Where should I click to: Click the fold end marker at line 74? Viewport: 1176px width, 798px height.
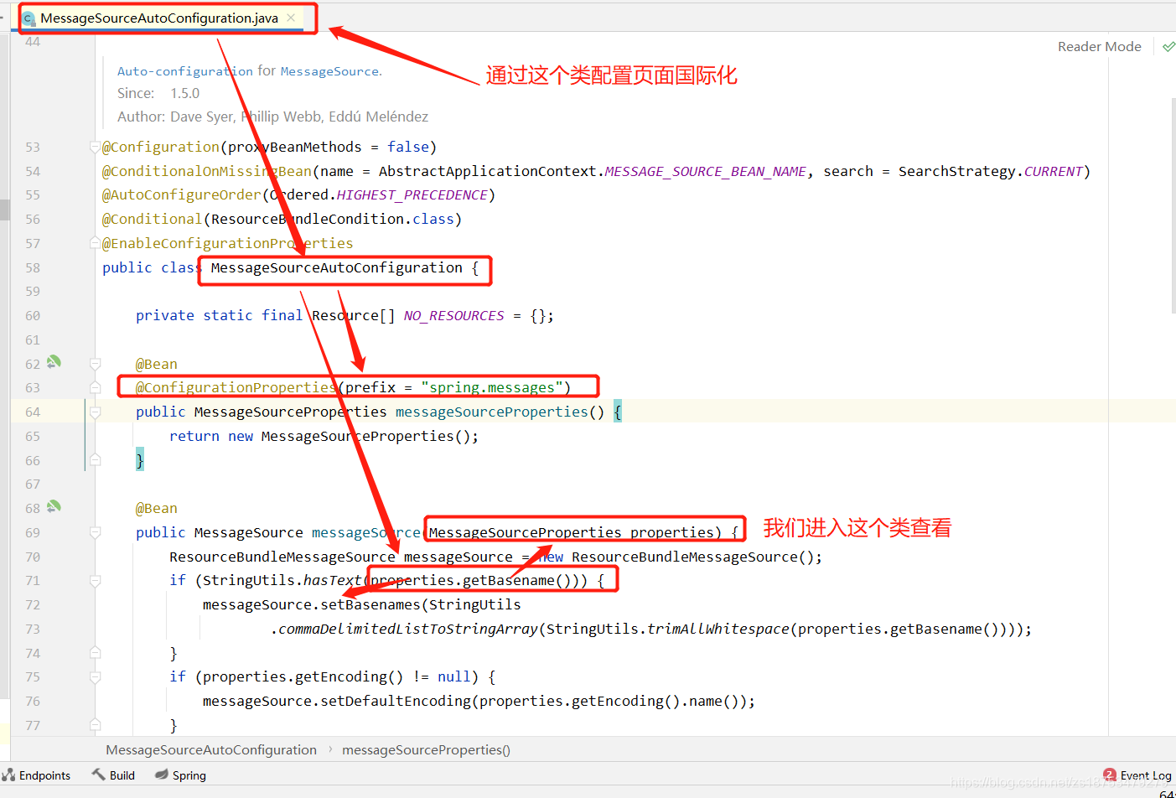point(95,653)
